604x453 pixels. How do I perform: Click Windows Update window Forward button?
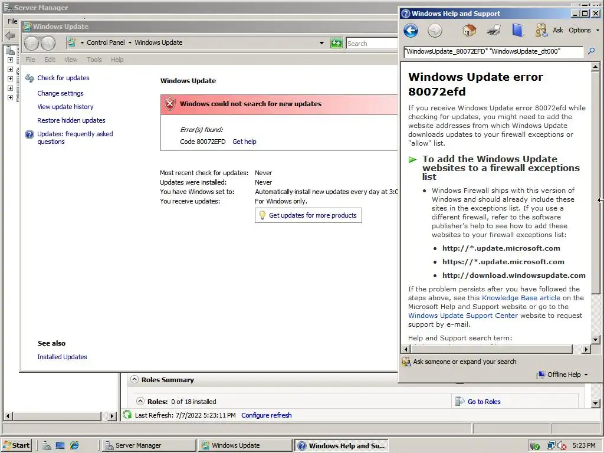pos(48,43)
